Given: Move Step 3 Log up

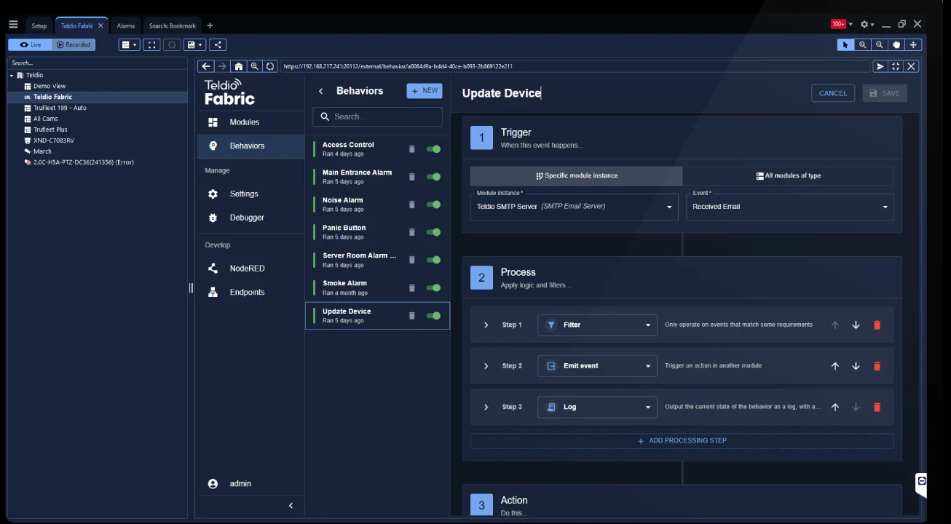Looking at the screenshot, I should tap(835, 408).
